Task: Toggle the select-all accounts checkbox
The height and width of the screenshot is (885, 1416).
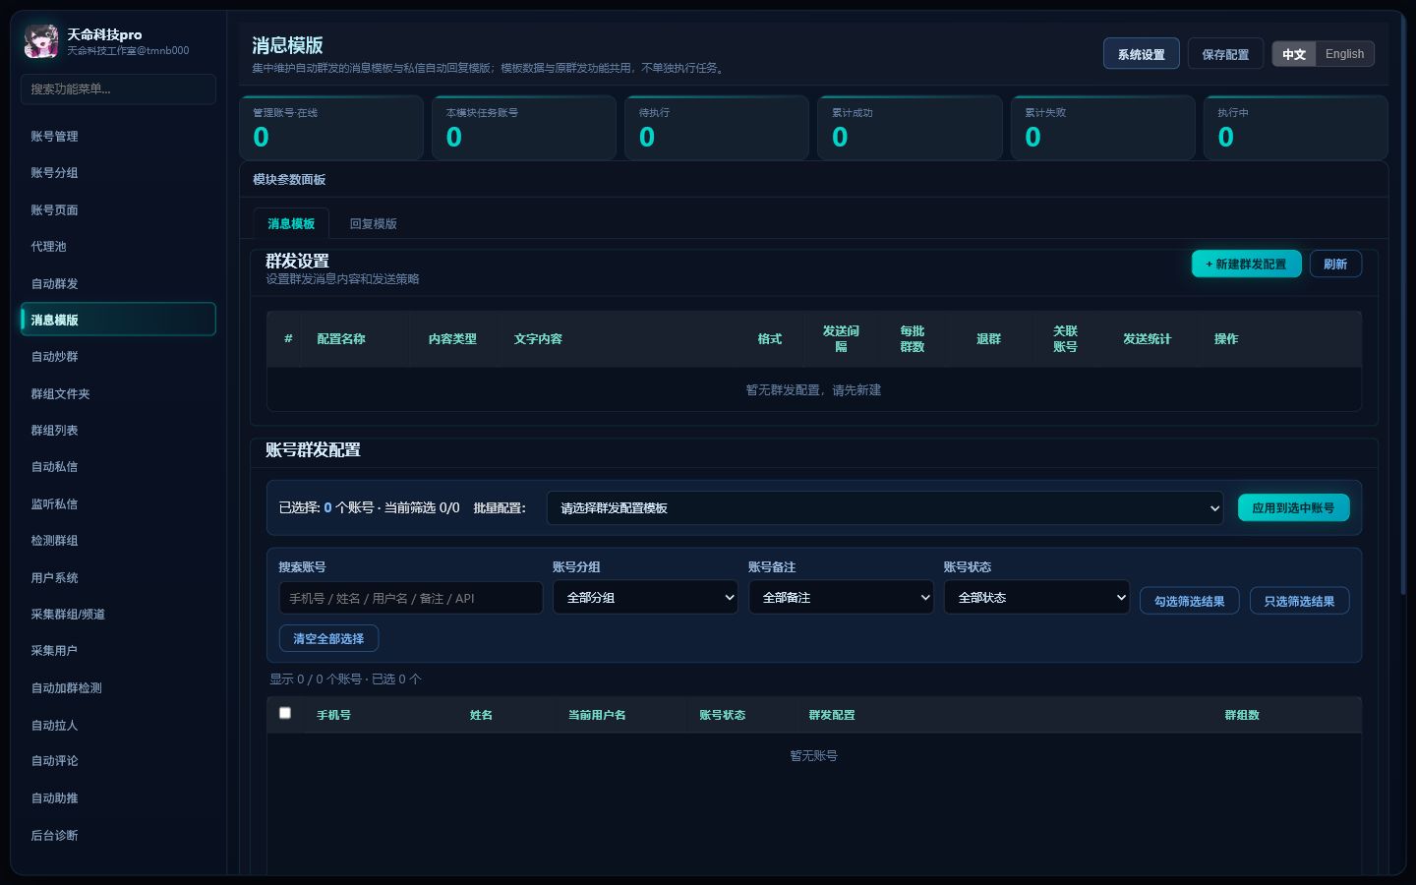Action: [285, 713]
